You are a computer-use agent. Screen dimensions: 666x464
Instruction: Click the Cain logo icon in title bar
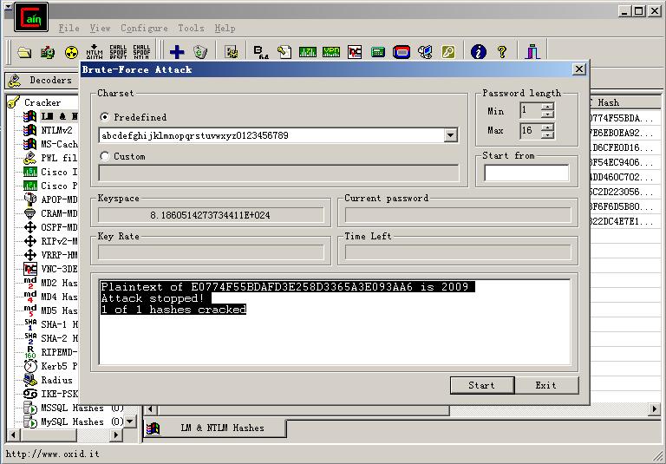click(x=31, y=17)
